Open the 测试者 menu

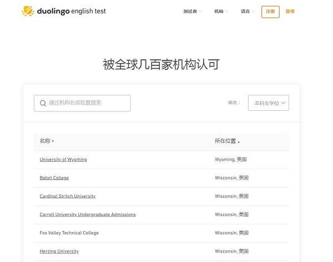(193, 12)
